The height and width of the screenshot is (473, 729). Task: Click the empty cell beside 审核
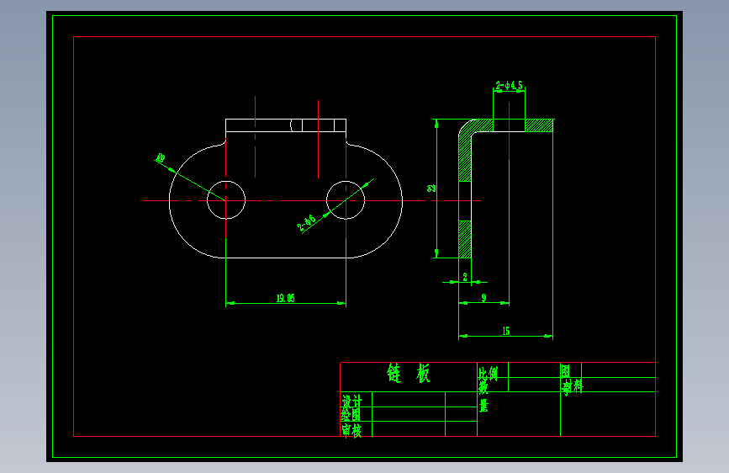point(409,428)
